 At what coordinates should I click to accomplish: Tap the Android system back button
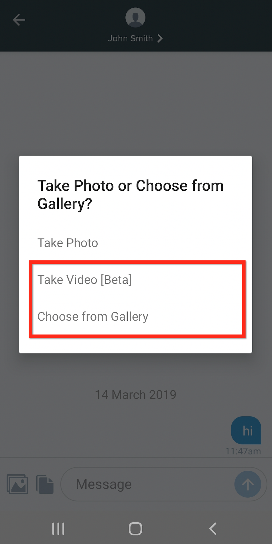click(x=213, y=529)
